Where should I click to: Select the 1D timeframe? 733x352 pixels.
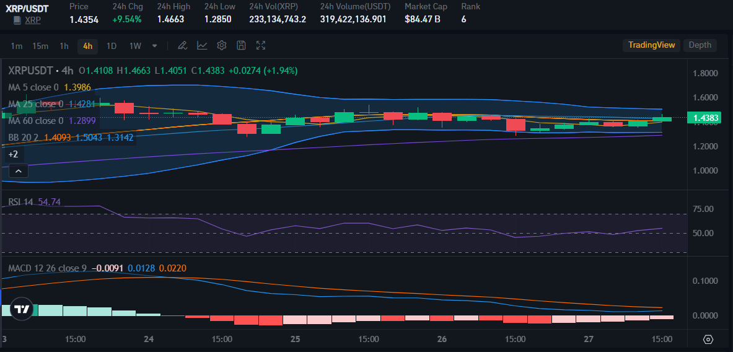point(112,46)
